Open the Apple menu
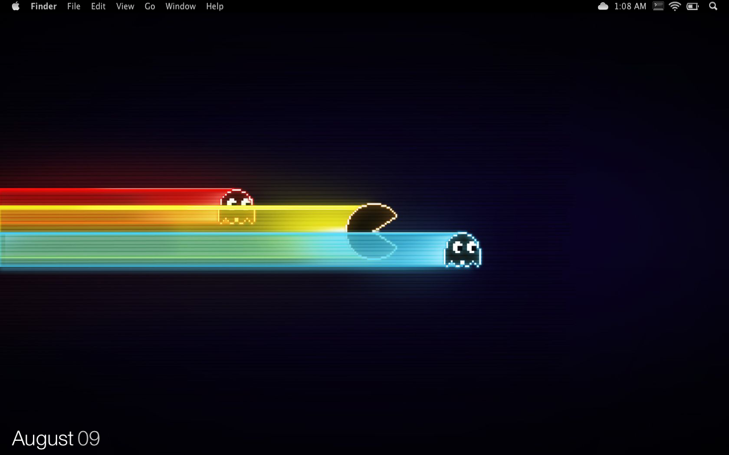 pyautogui.click(x=15, y=6)
